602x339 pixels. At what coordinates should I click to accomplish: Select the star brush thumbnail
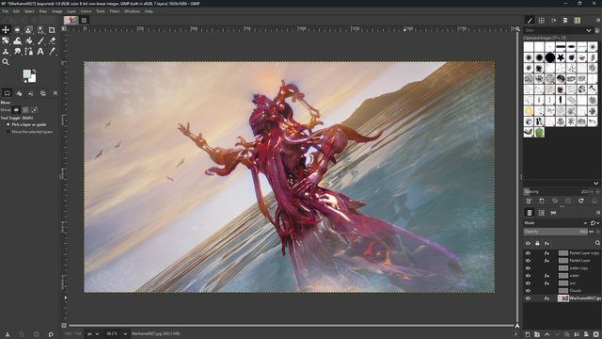point(561,57)
